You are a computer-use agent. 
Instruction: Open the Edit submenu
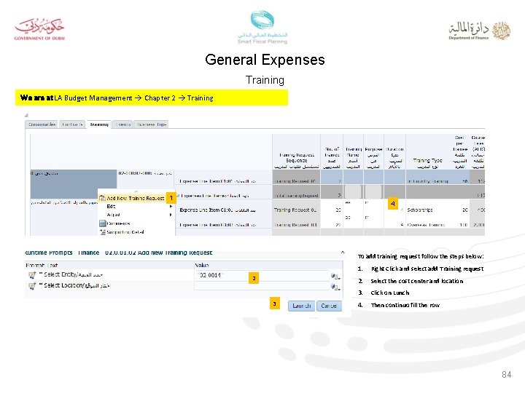(111, 207)
